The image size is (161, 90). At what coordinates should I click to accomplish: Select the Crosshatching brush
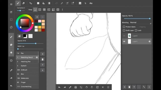tap(27, 86)
